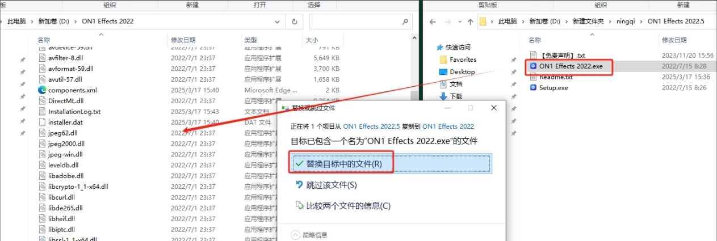Select libde265.dll file icon

coord(42,208)
